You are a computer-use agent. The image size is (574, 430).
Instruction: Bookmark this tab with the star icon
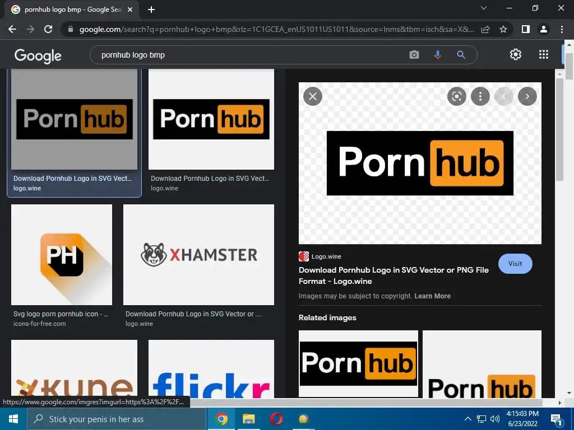tap(503, 29)
